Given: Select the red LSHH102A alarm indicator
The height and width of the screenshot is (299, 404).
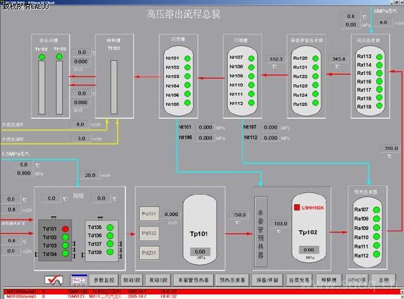Looking at the screenshot, I should pos(295,207).
